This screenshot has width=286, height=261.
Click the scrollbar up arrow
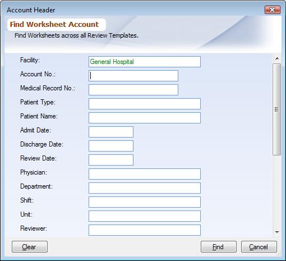click(x=277, y=58)
